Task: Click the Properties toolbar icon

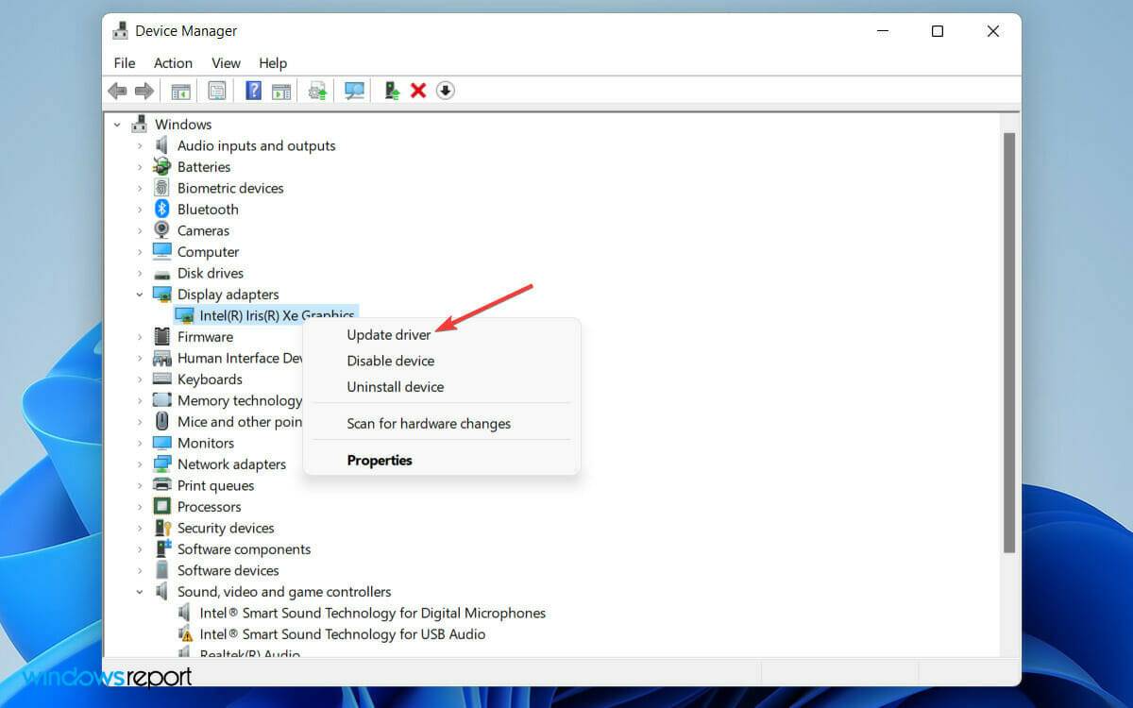Action: (217, 91)
